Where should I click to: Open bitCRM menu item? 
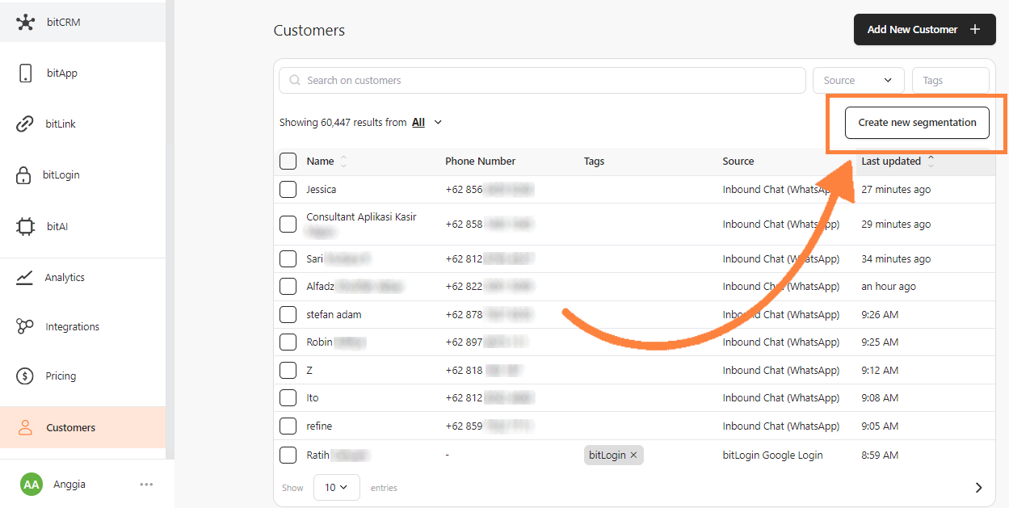point(82,22)
